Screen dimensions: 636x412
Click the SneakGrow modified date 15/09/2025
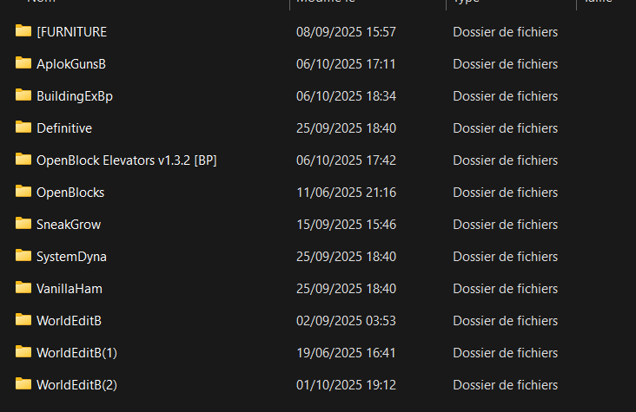click(329, 225)
